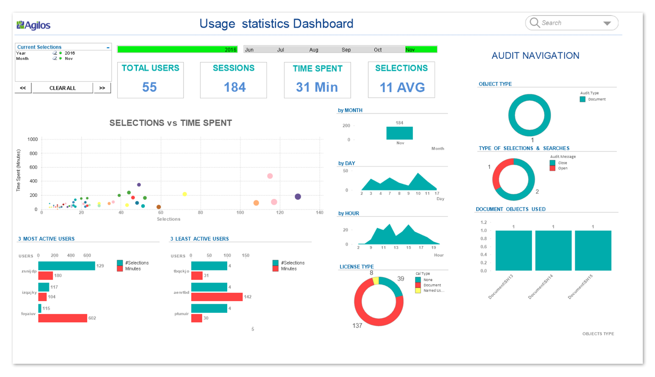Viewport: 655px width, 377px height.
Task: Click the green indicator beside Month
Action: click(x=61, y=58)
